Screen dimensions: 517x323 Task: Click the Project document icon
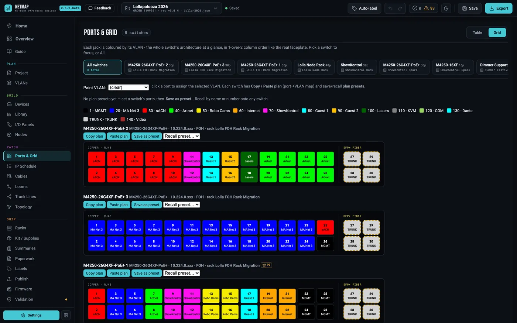9,73
